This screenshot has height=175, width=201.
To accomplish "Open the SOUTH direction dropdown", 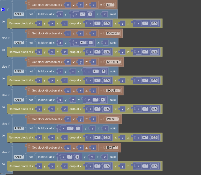I will pos(113,90).
